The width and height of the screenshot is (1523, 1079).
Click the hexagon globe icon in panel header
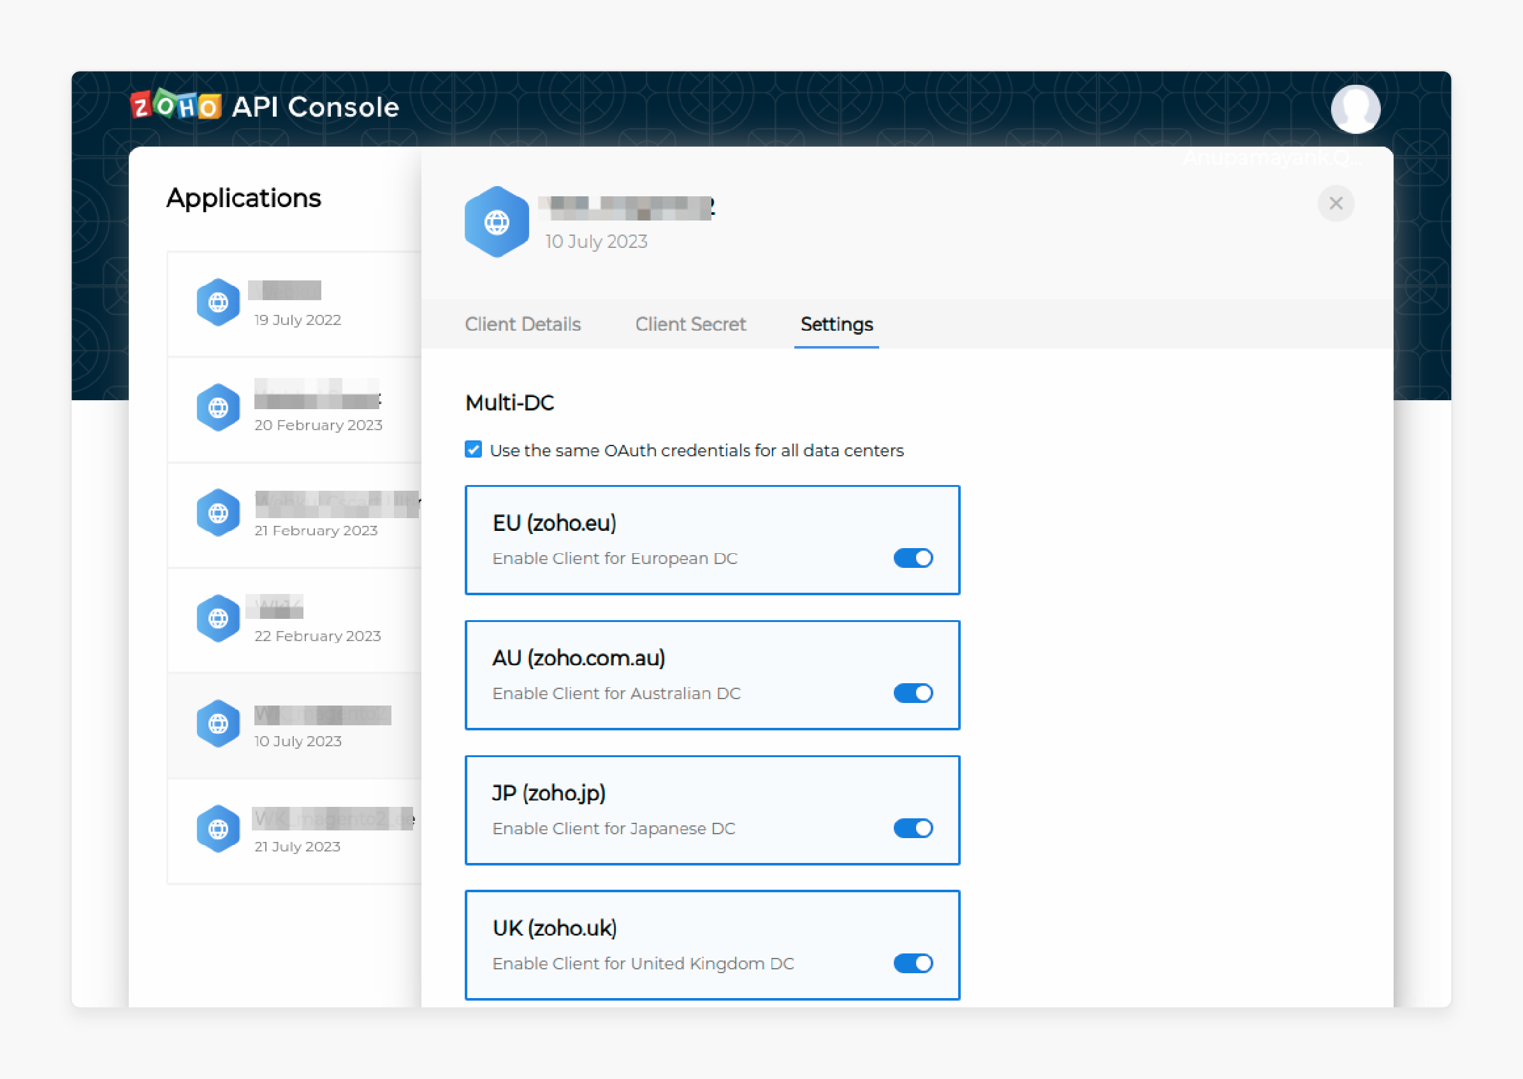click(x=497, y=222)
